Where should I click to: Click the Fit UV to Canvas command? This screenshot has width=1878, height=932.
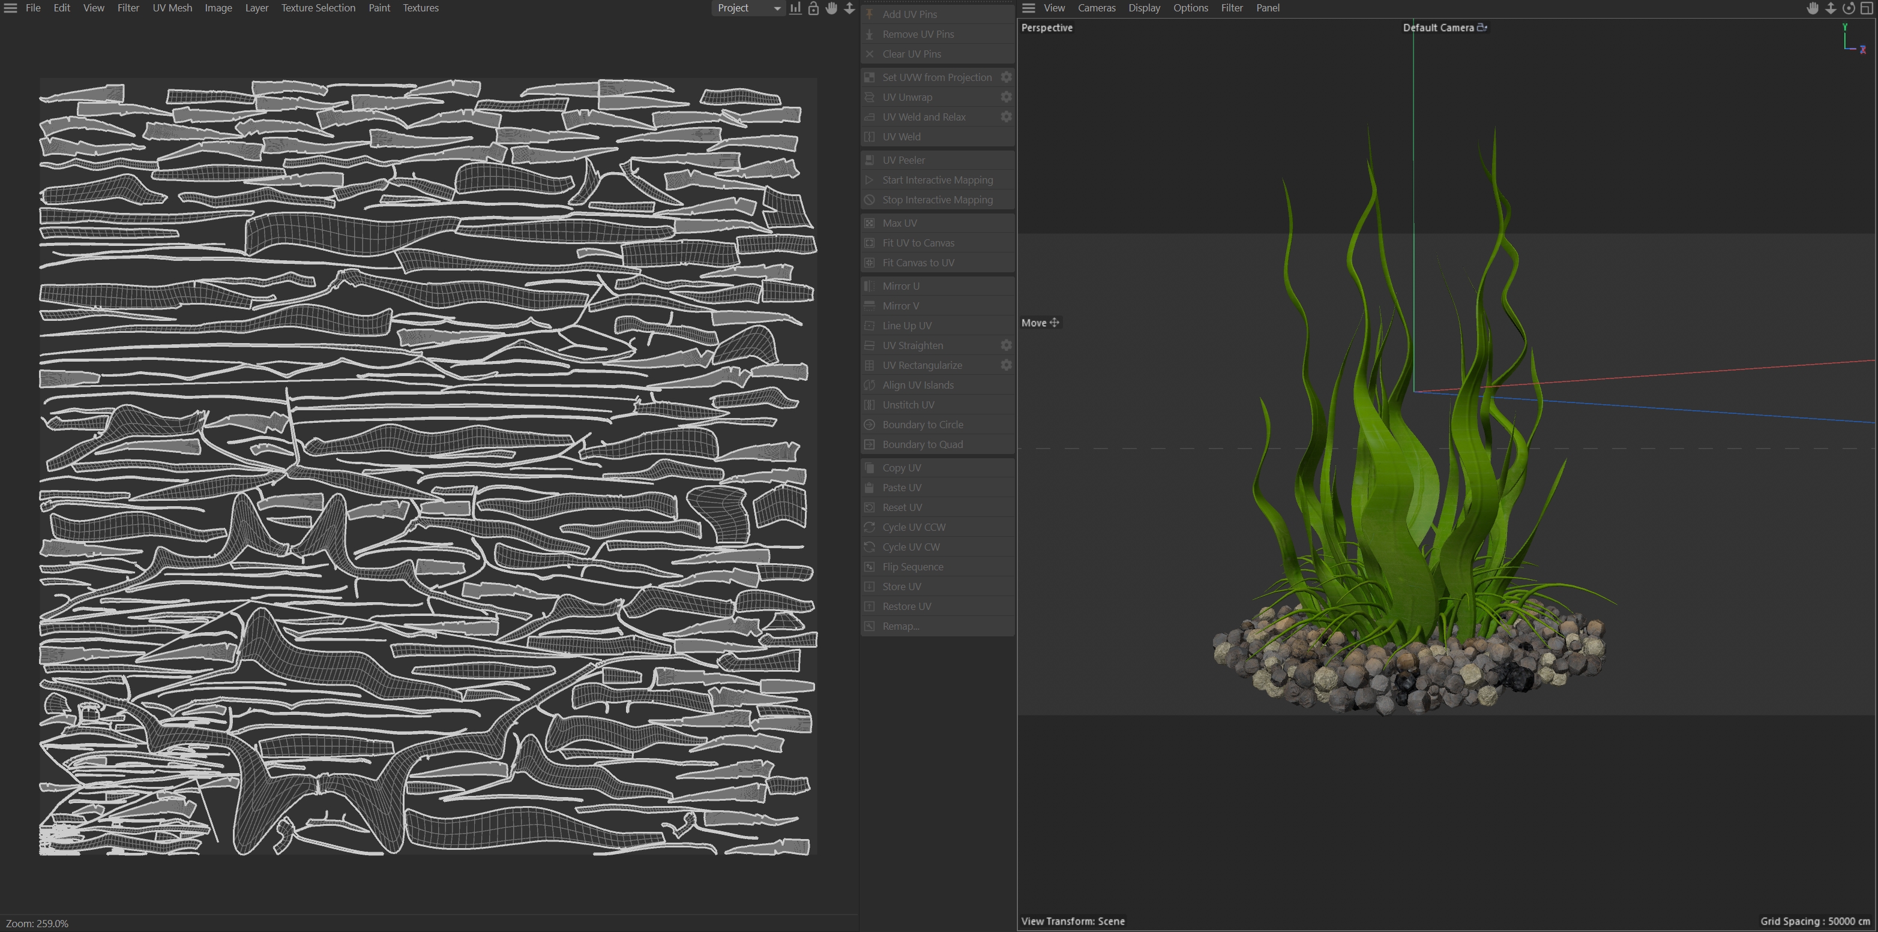pyautogui.click(x=918, y=243)
